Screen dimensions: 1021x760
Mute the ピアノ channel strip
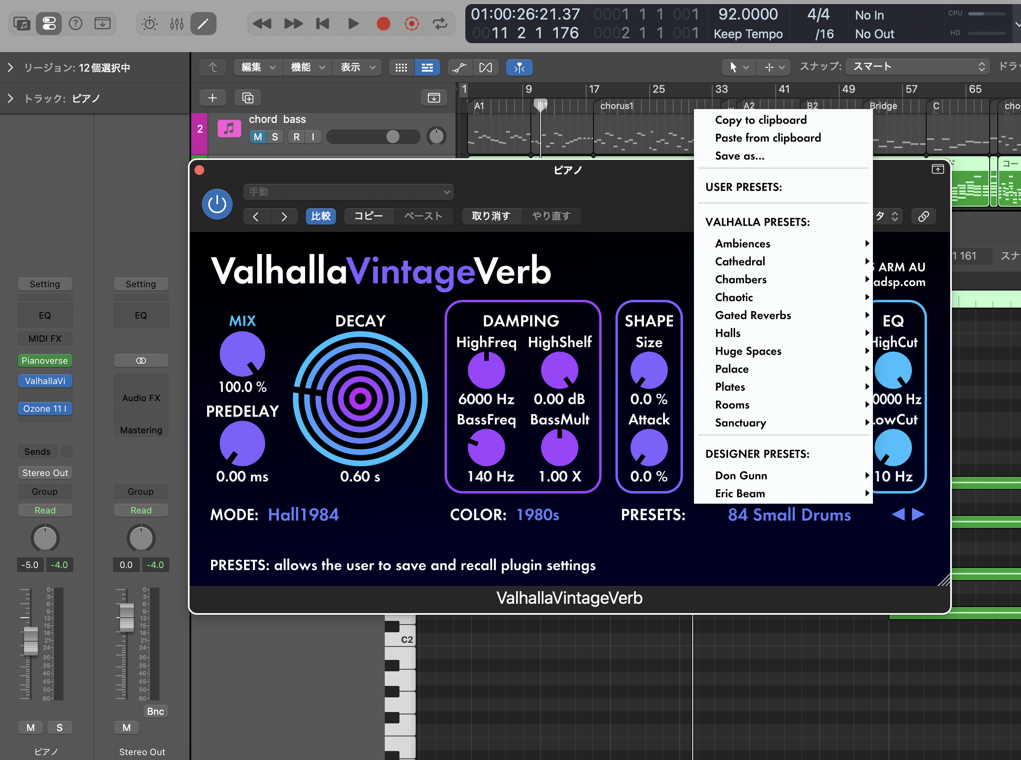pyautogui.click(x=31, y=727)
